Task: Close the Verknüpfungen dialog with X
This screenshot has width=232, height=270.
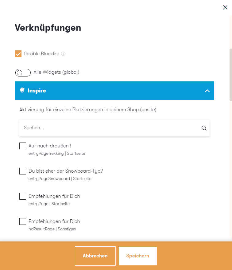Action: coord(225,8)
